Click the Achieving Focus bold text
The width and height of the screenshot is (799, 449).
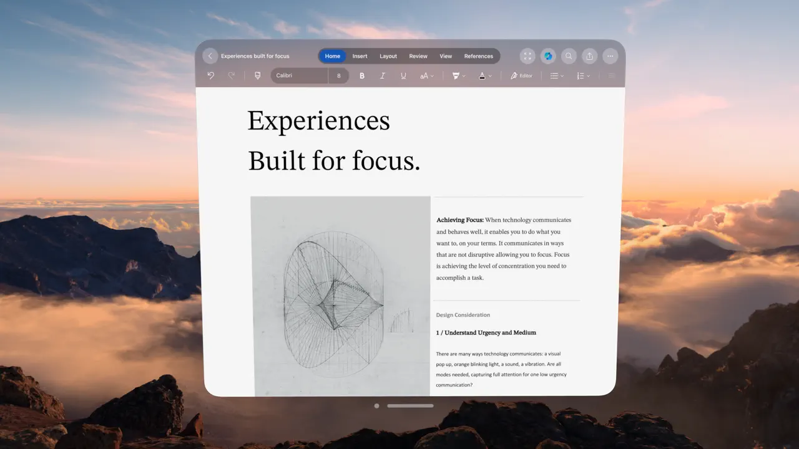tap(460, 220)
